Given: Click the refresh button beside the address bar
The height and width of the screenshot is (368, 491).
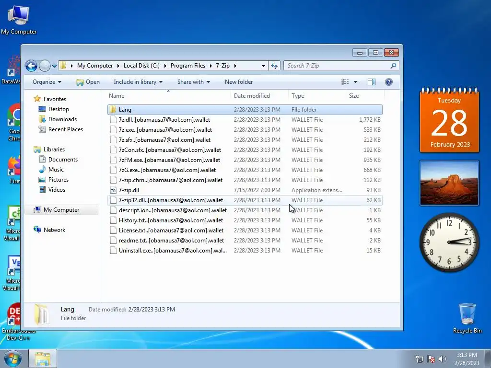Looking at the screenshot, I should coord(274,66).
